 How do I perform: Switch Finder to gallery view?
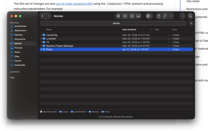pyautogui.click(x=138, y=16)
